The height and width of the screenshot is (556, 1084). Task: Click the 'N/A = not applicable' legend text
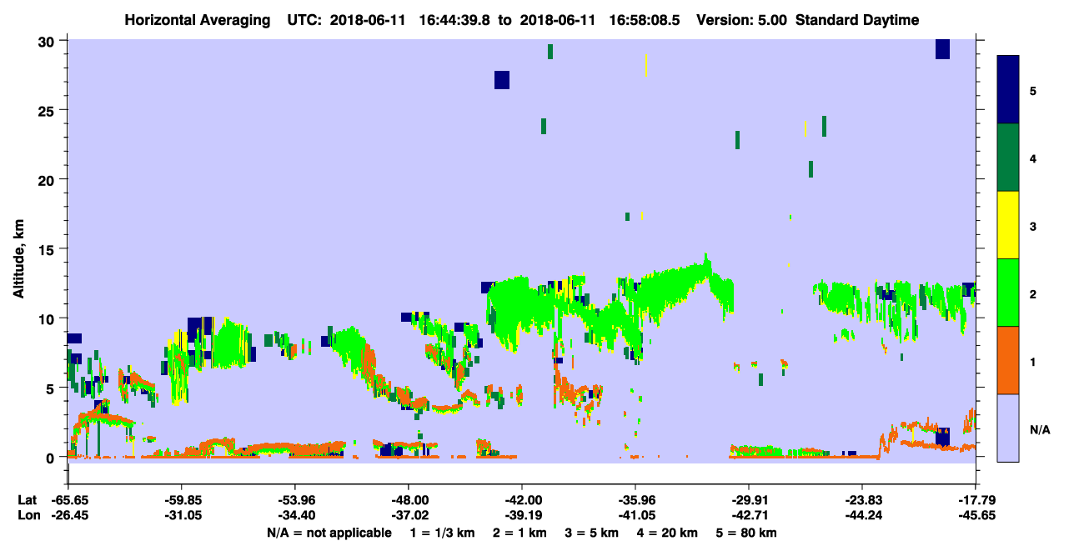pyautogui.click(x=329, y=533)
